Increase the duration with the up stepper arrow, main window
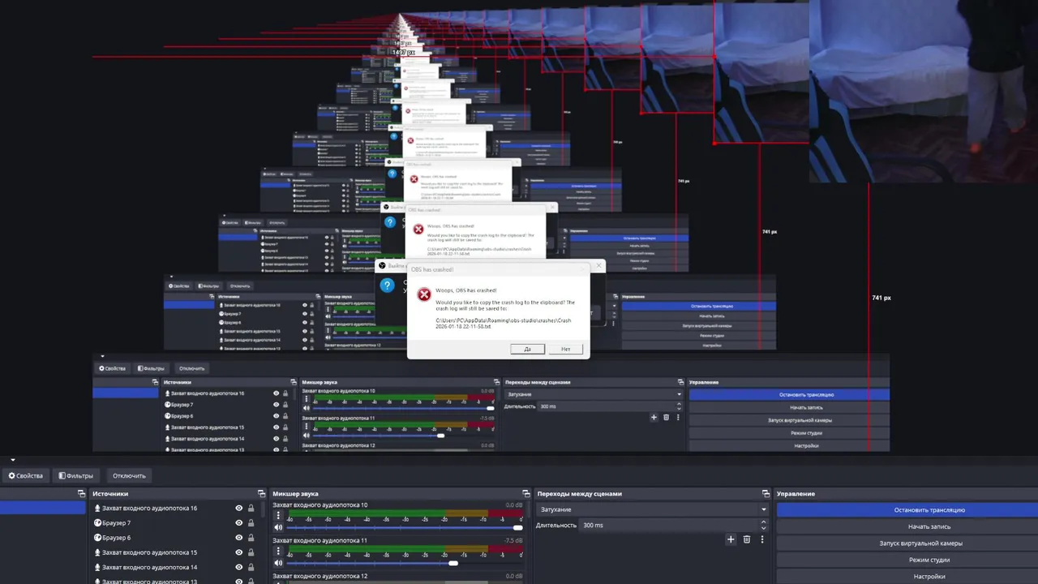1038x584 pixels. click(x=763, y=522)
